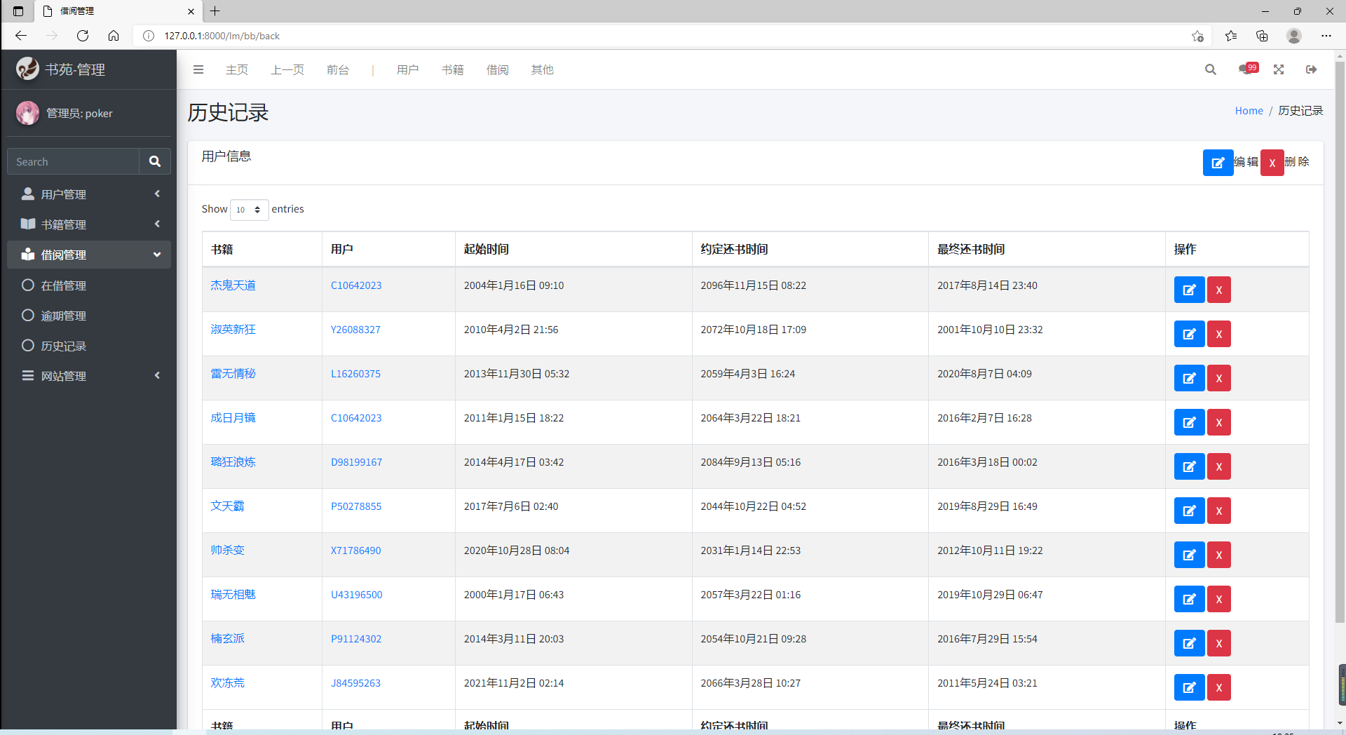1346x735 pixels.
Task: Delete the 杰鬼天道 record
Action: pyautogui.click(x=1218, y=290)
